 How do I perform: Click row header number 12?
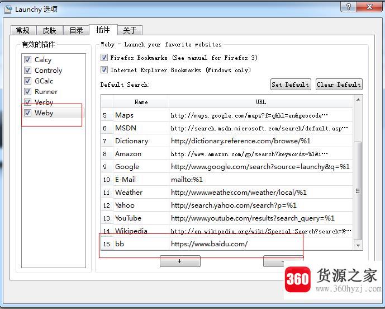[107, 205]
